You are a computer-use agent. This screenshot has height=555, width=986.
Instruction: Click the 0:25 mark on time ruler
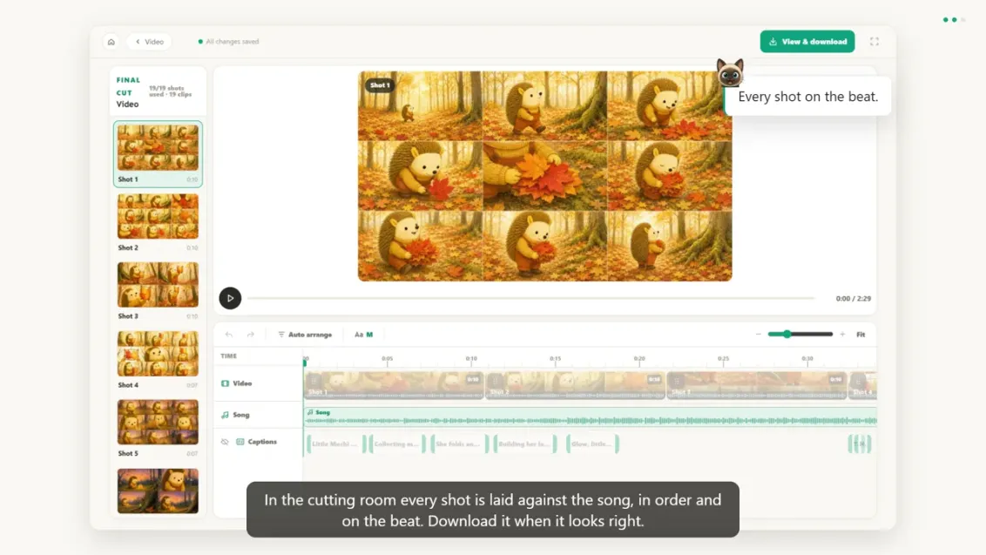pos(723,359)
